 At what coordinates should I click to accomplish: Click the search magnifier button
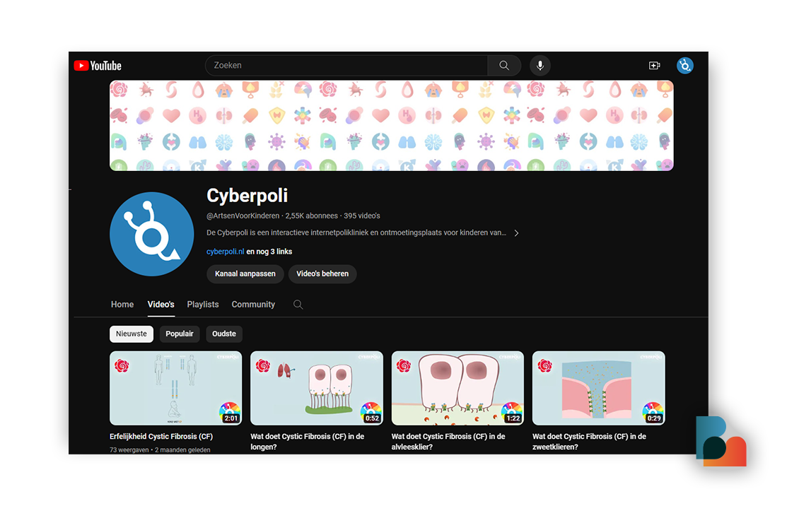(x=504, y=66)
